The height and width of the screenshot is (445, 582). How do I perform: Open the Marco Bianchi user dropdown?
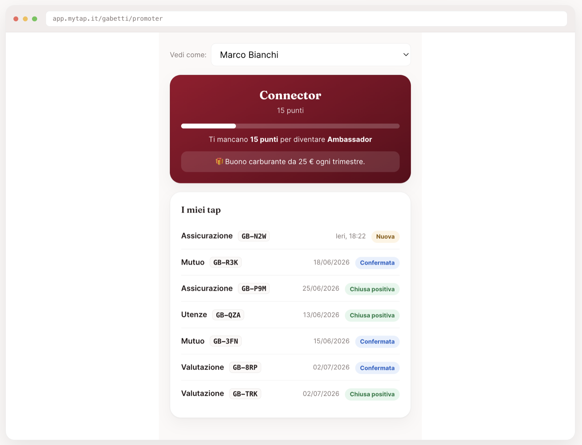[x=311, y=55]
